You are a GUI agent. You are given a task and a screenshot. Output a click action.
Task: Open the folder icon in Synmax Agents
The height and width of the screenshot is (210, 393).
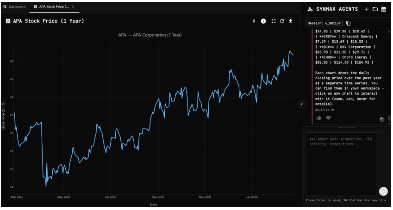pyautogui.click(x=375, y=9)
